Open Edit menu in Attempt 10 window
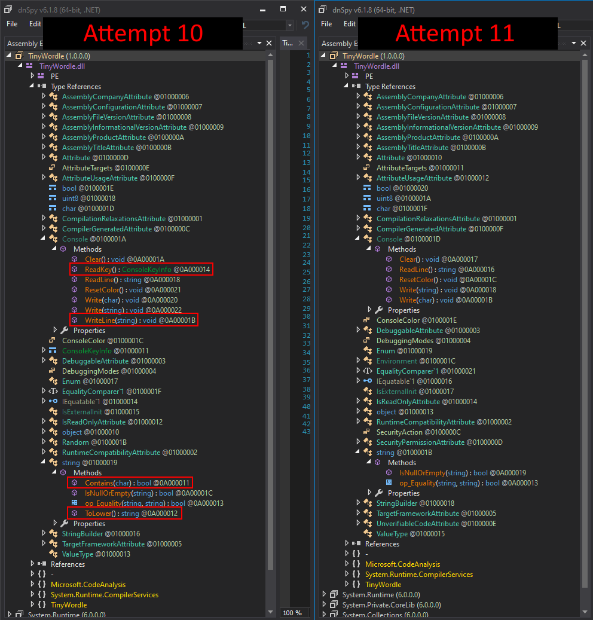The height and width of the screenshot is (620, 593). coord(35,24)
